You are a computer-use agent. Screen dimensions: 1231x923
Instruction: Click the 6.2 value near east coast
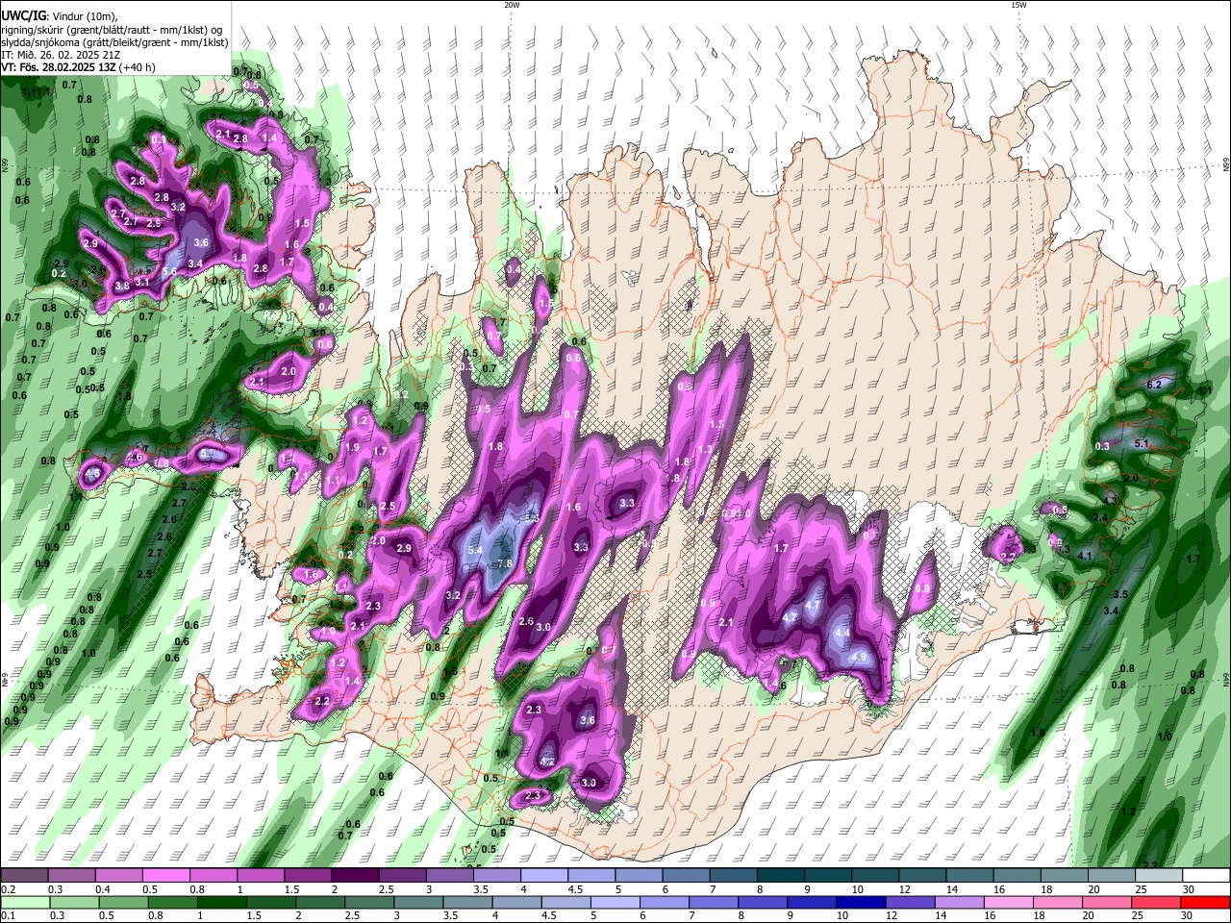tap(1155, 385)
